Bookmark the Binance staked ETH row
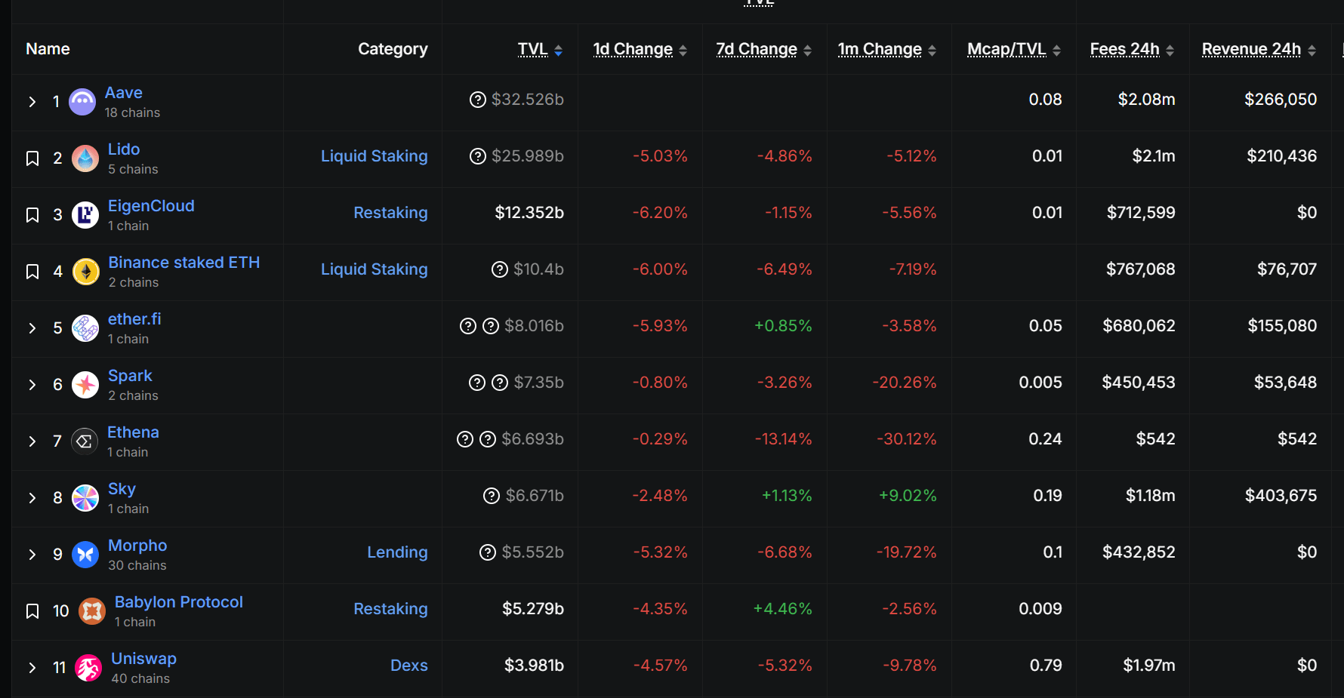The width and height of the screenshot is (1344, 698). (32, 272)
